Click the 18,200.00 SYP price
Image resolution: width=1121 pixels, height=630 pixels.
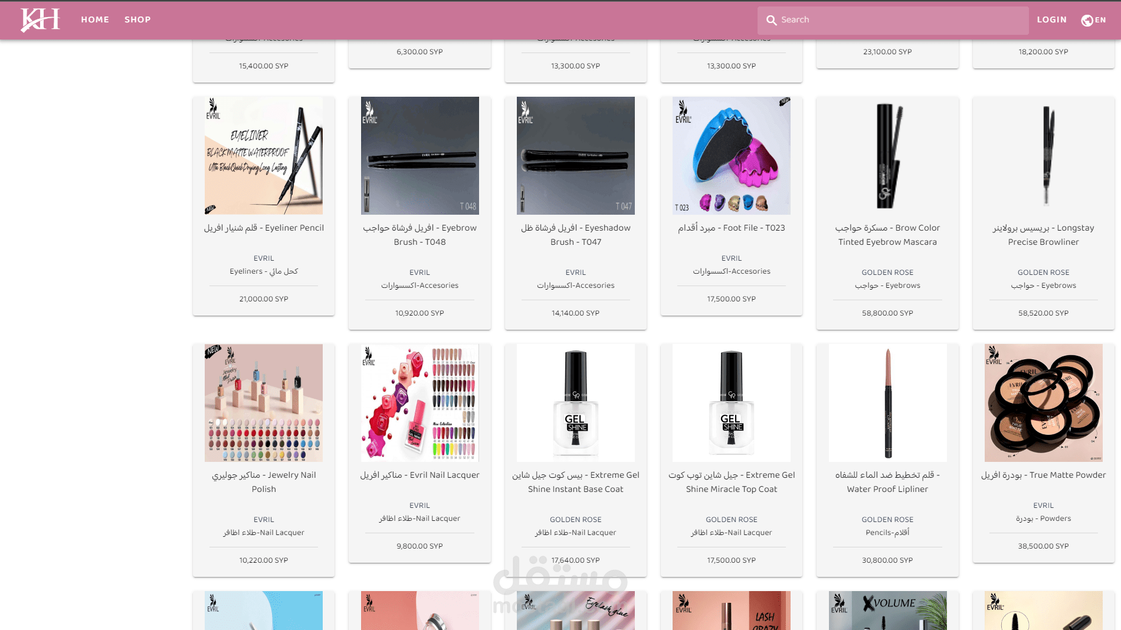[1043, 52]
